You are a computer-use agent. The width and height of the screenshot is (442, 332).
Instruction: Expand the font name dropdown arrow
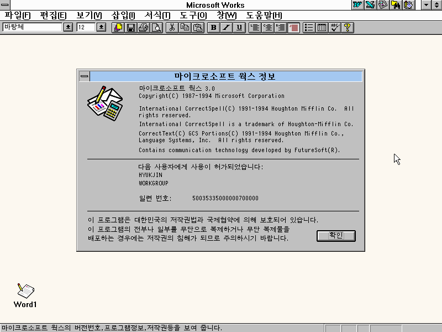pyautogui.click(x=68, y=27)
